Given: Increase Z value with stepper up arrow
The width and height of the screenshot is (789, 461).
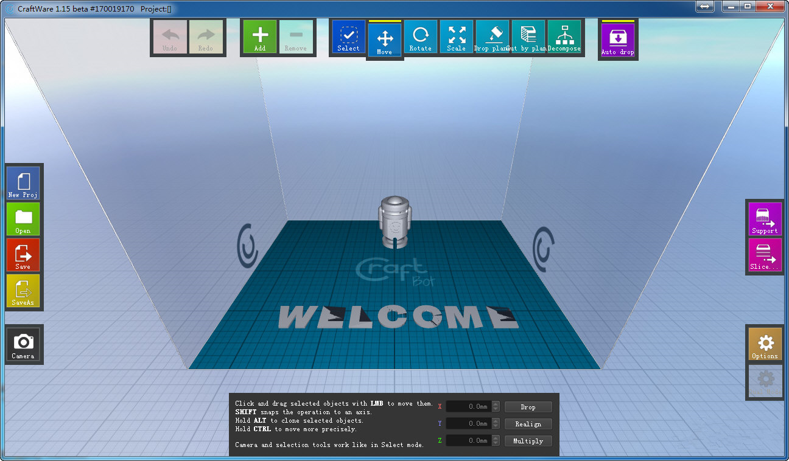Looking at the screenshot, I should [496, 438].
